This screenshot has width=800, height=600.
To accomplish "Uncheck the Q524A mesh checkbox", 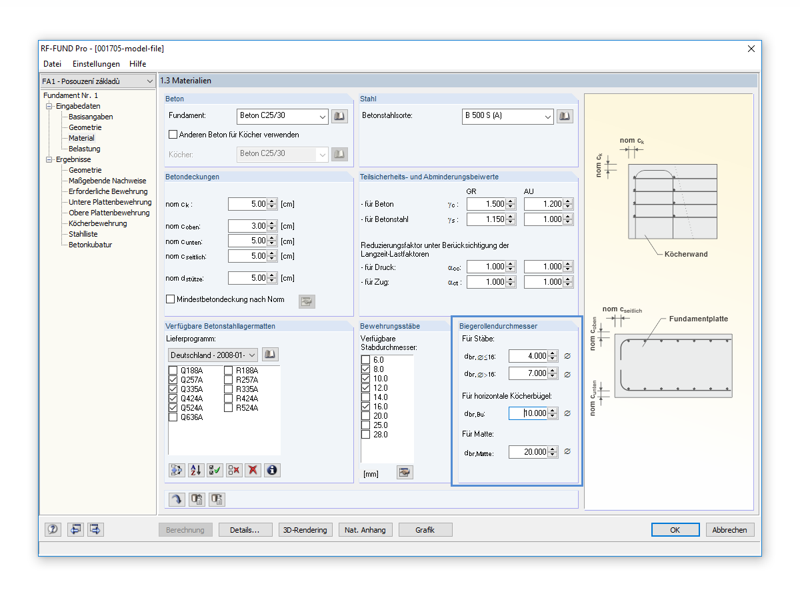I will tap(174, 408).
